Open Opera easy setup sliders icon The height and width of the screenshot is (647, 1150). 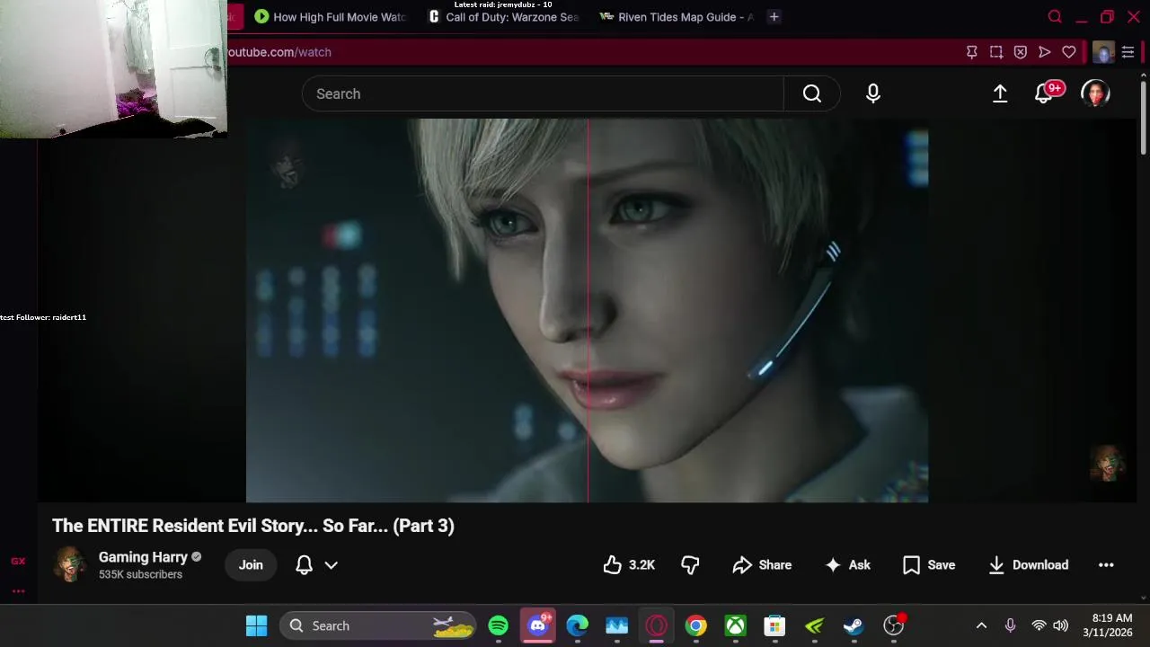[x=1128, y=52]
